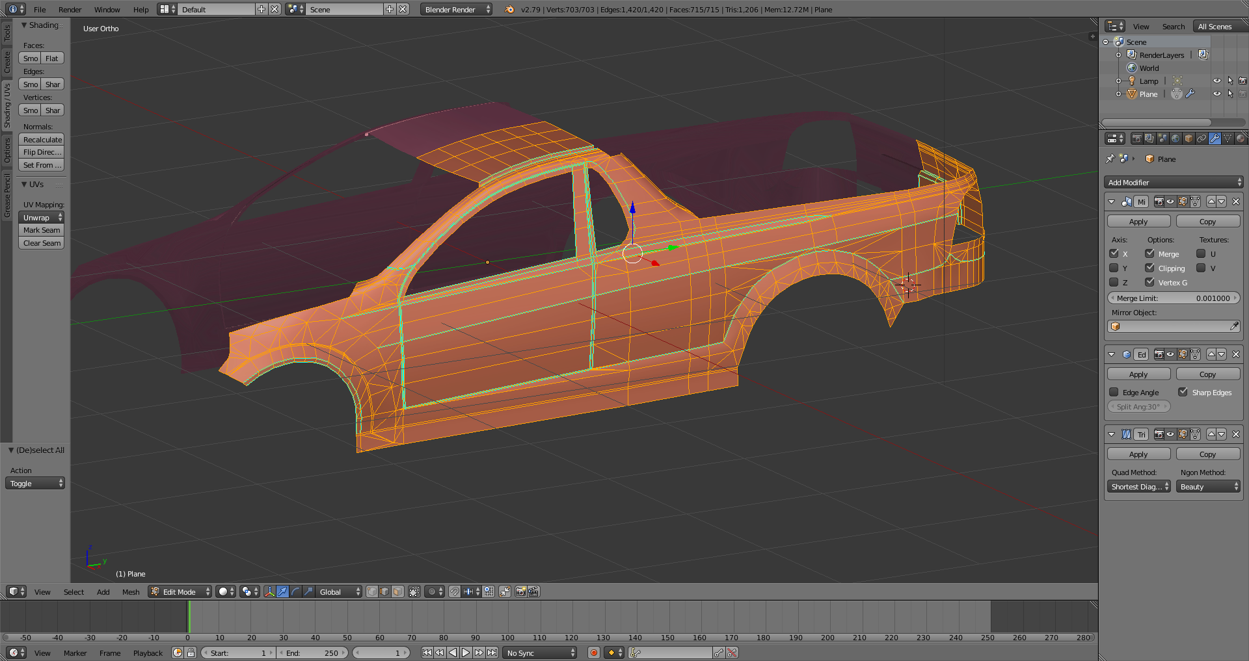This screenshot has width=1249, height=661.
Task: Open the Select menu in 3D header
Action: pos(74,591)
